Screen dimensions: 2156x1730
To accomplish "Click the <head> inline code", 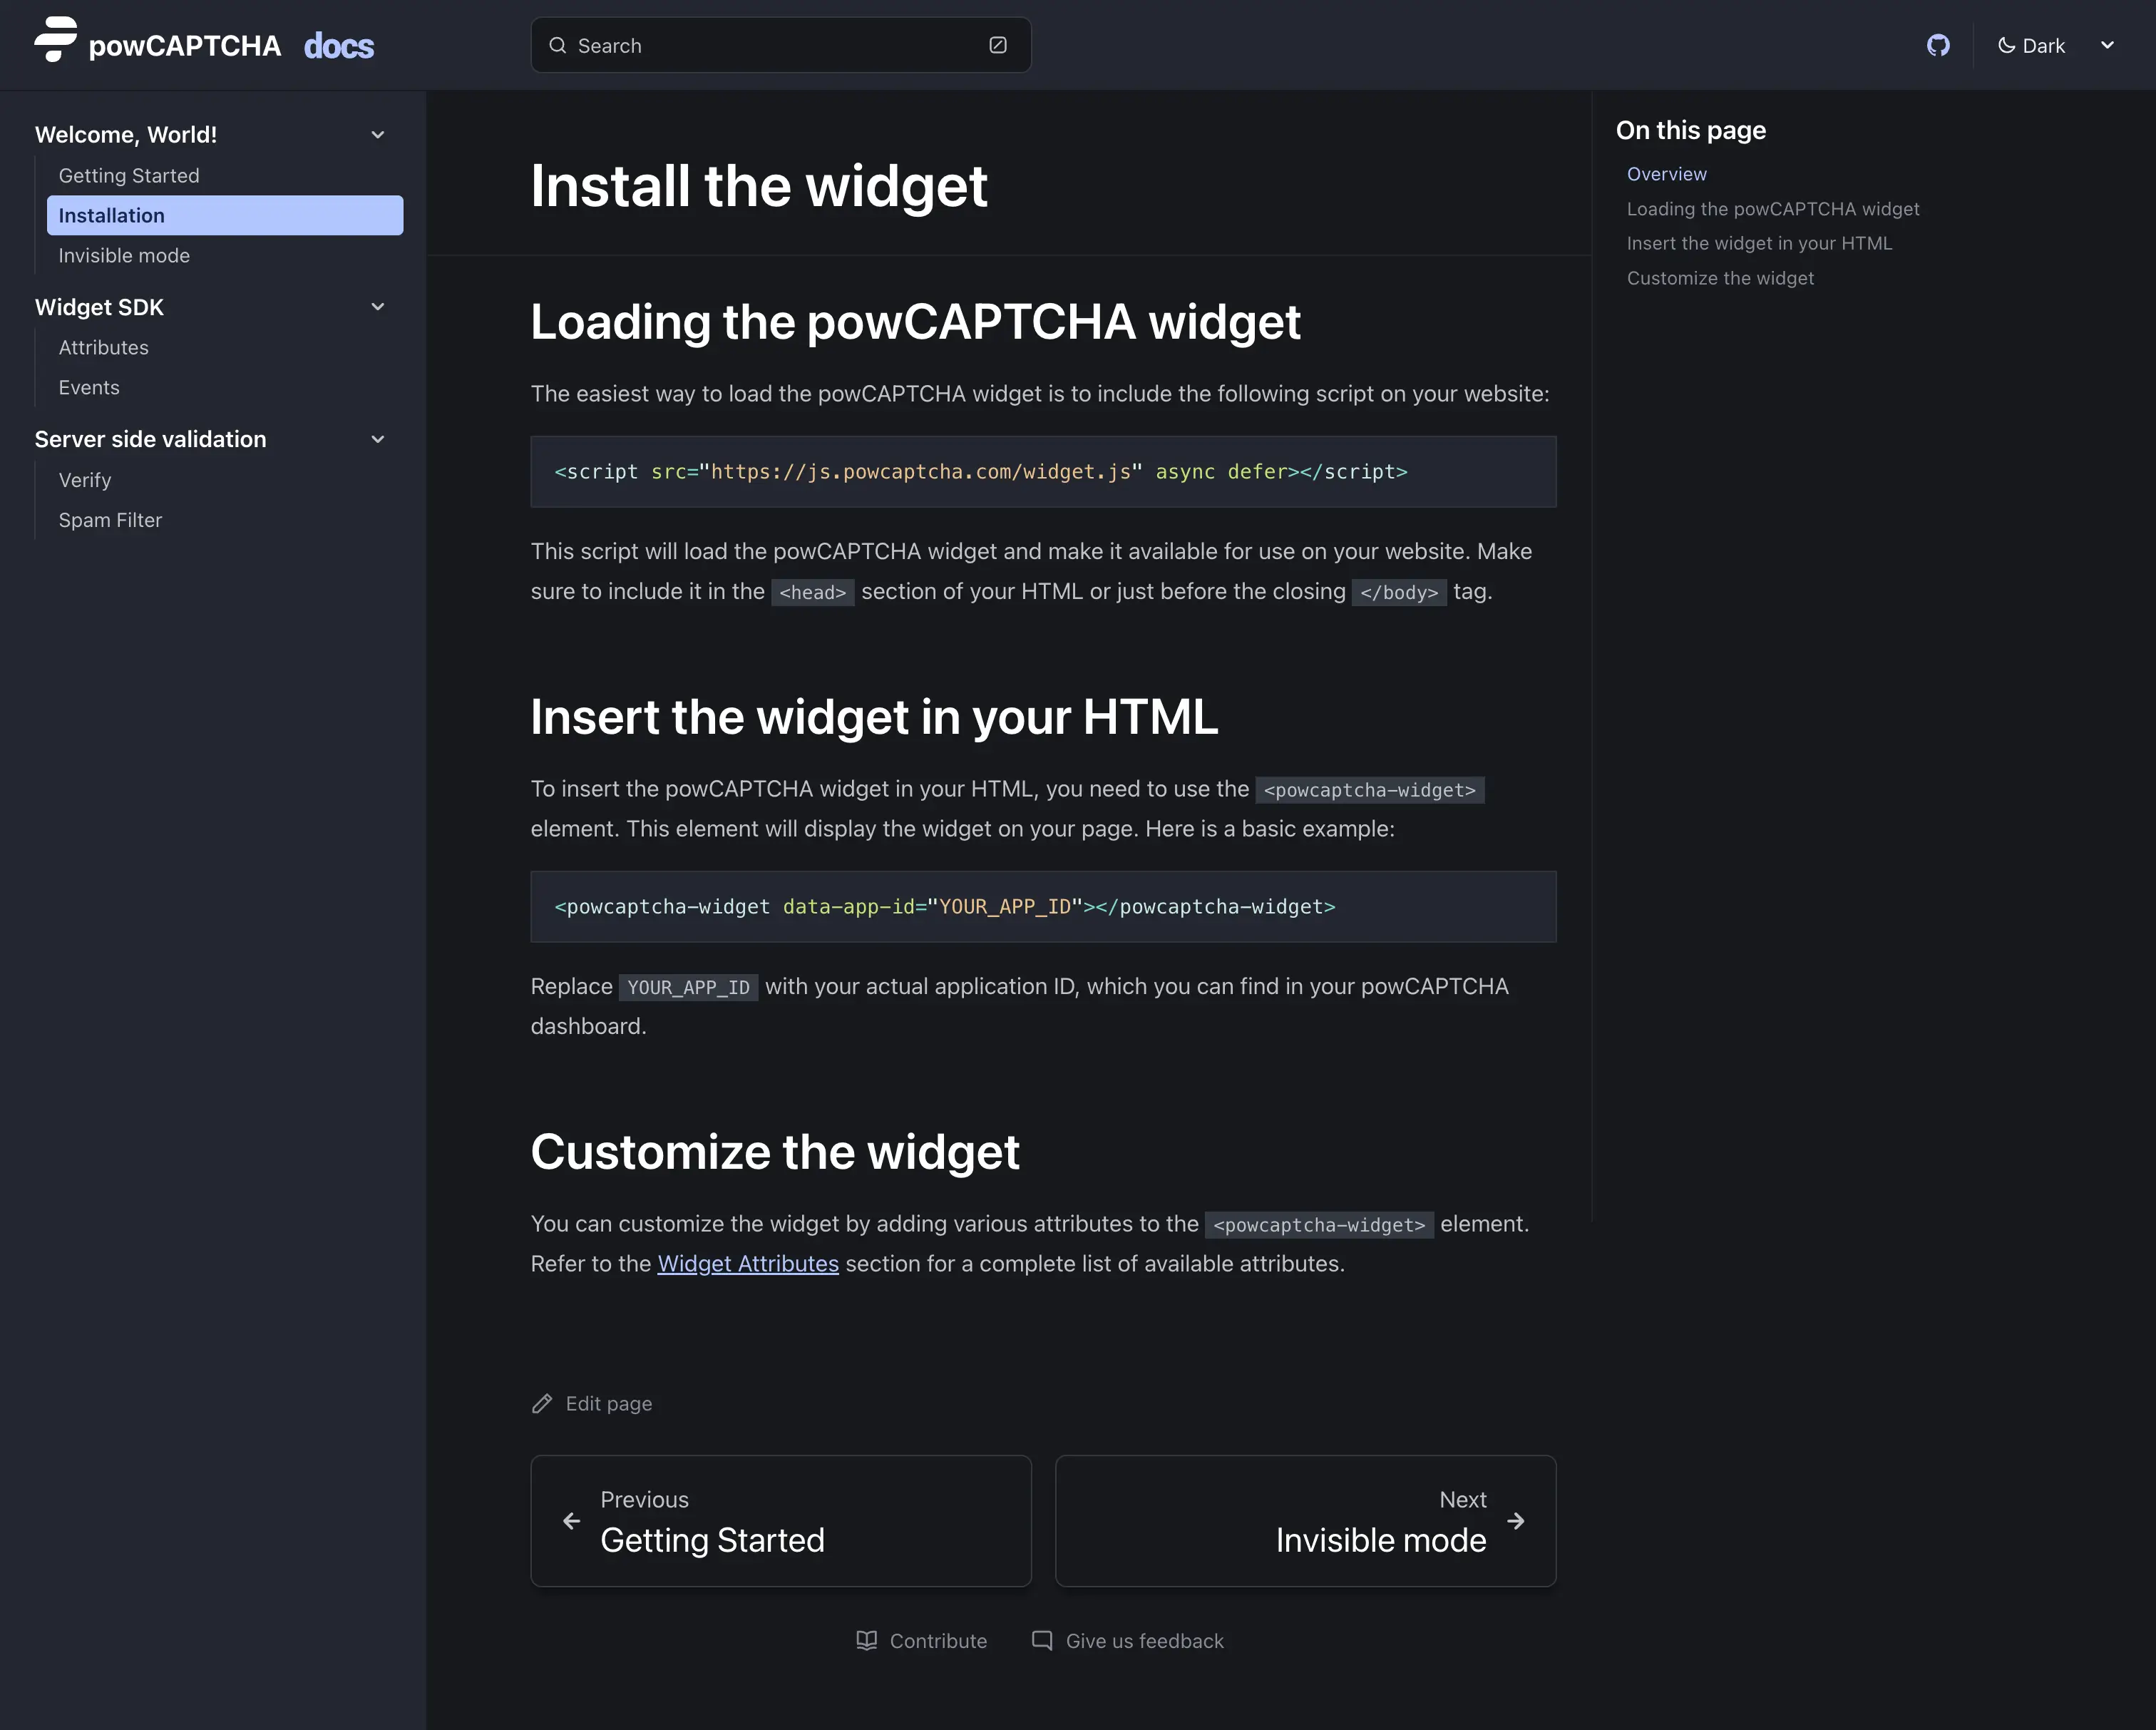I will tap(813, 592).
